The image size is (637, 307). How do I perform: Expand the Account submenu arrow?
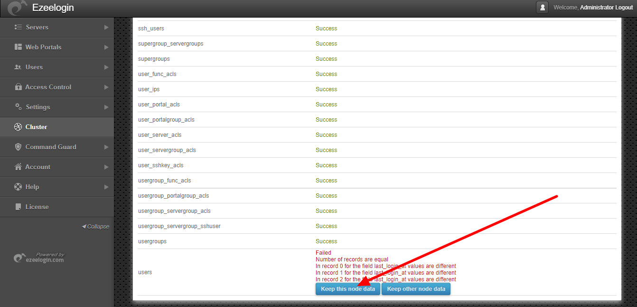(x=106, y=167)
